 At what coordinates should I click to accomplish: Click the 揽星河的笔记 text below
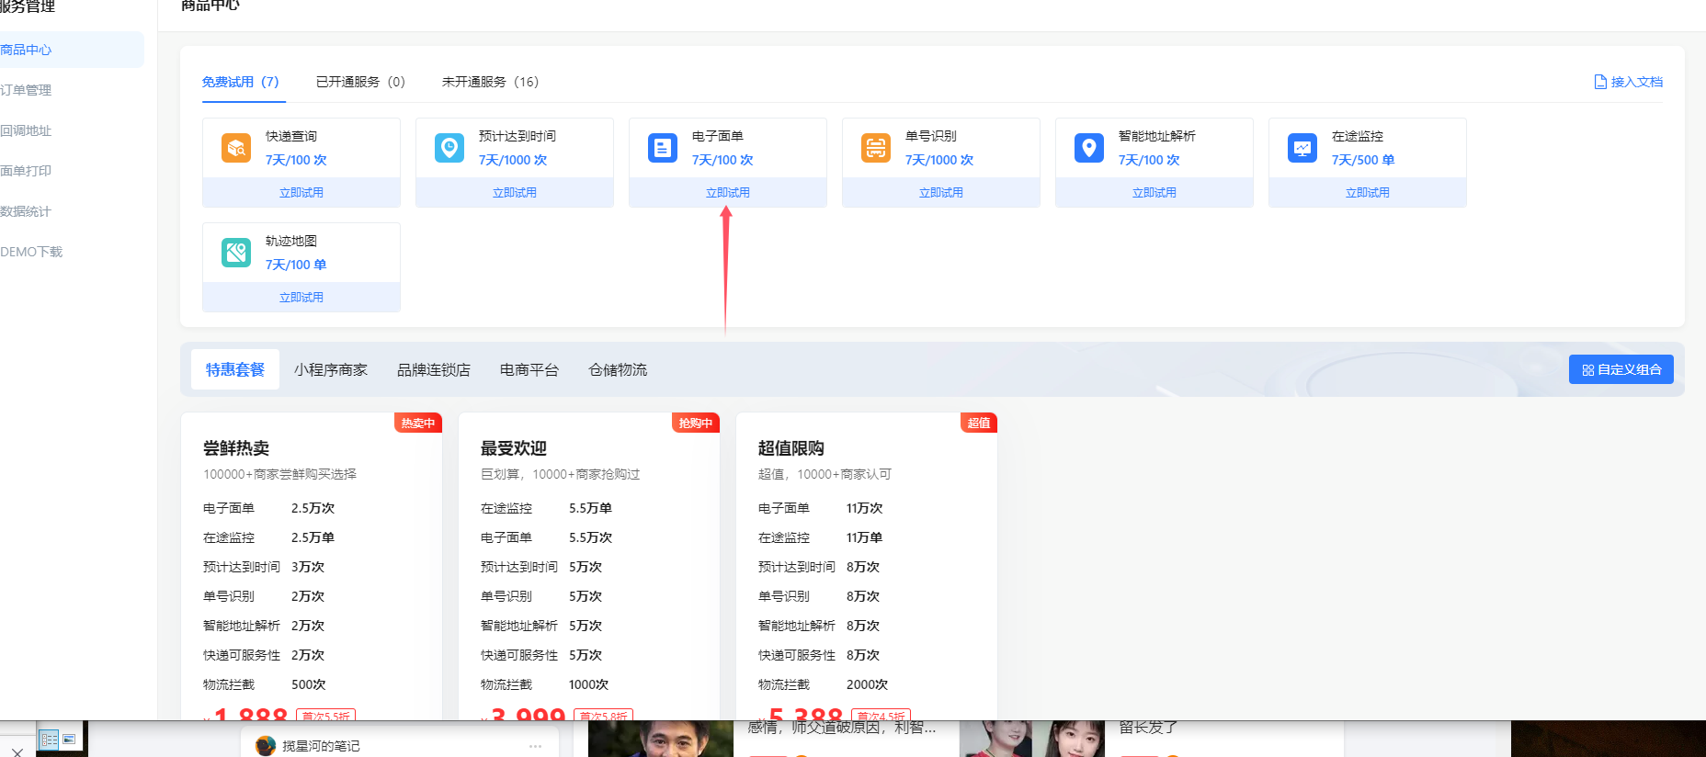click(322, 746)
